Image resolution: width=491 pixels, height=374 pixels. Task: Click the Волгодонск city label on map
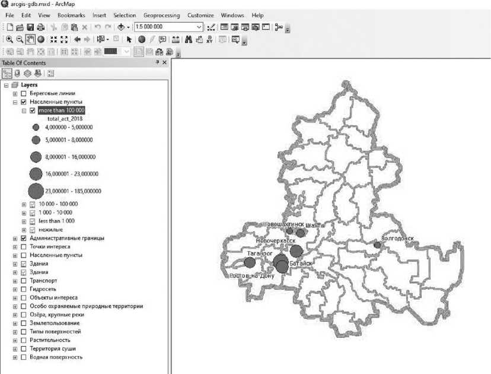coord(397,238)
